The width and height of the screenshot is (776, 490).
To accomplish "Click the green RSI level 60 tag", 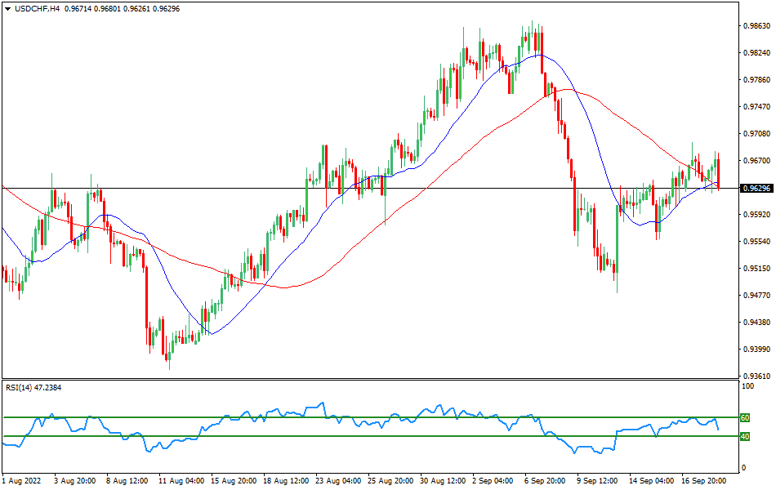I will click(745, 417).
